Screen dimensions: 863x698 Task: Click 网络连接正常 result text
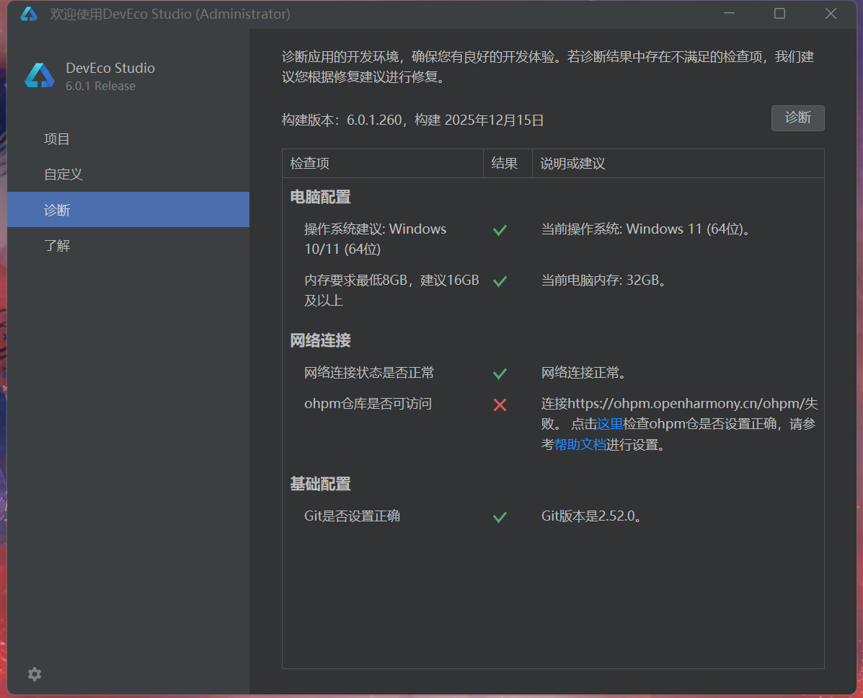(585, 373)
